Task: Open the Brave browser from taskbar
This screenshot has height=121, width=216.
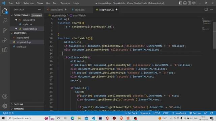Action: [121, 118]
